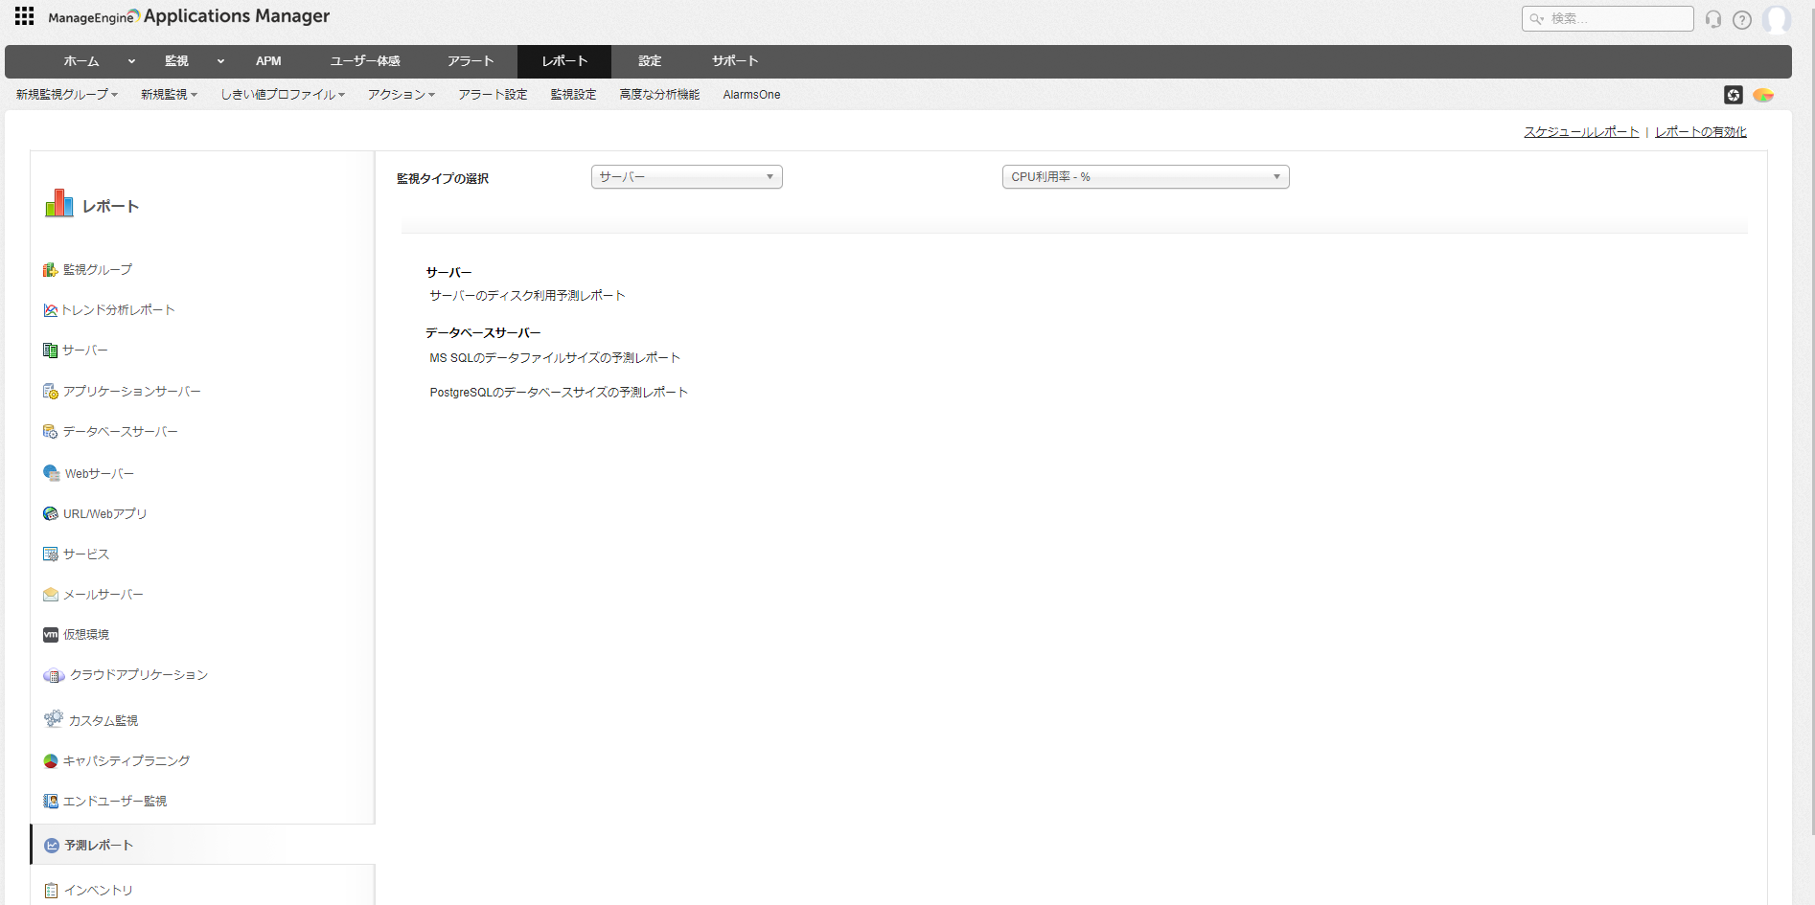Image resolution: width=1815 pixels, height=905 pixels.
Task: Click the 仮想環境 VM icon in sidebar
Action: pos(51,635)
